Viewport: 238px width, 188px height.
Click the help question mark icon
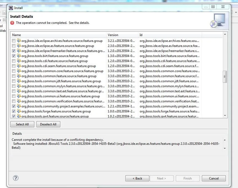click(x=16, y=178)
